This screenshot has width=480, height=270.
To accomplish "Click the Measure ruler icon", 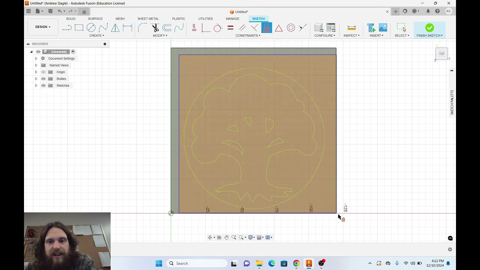I will [x=351, y=28].
